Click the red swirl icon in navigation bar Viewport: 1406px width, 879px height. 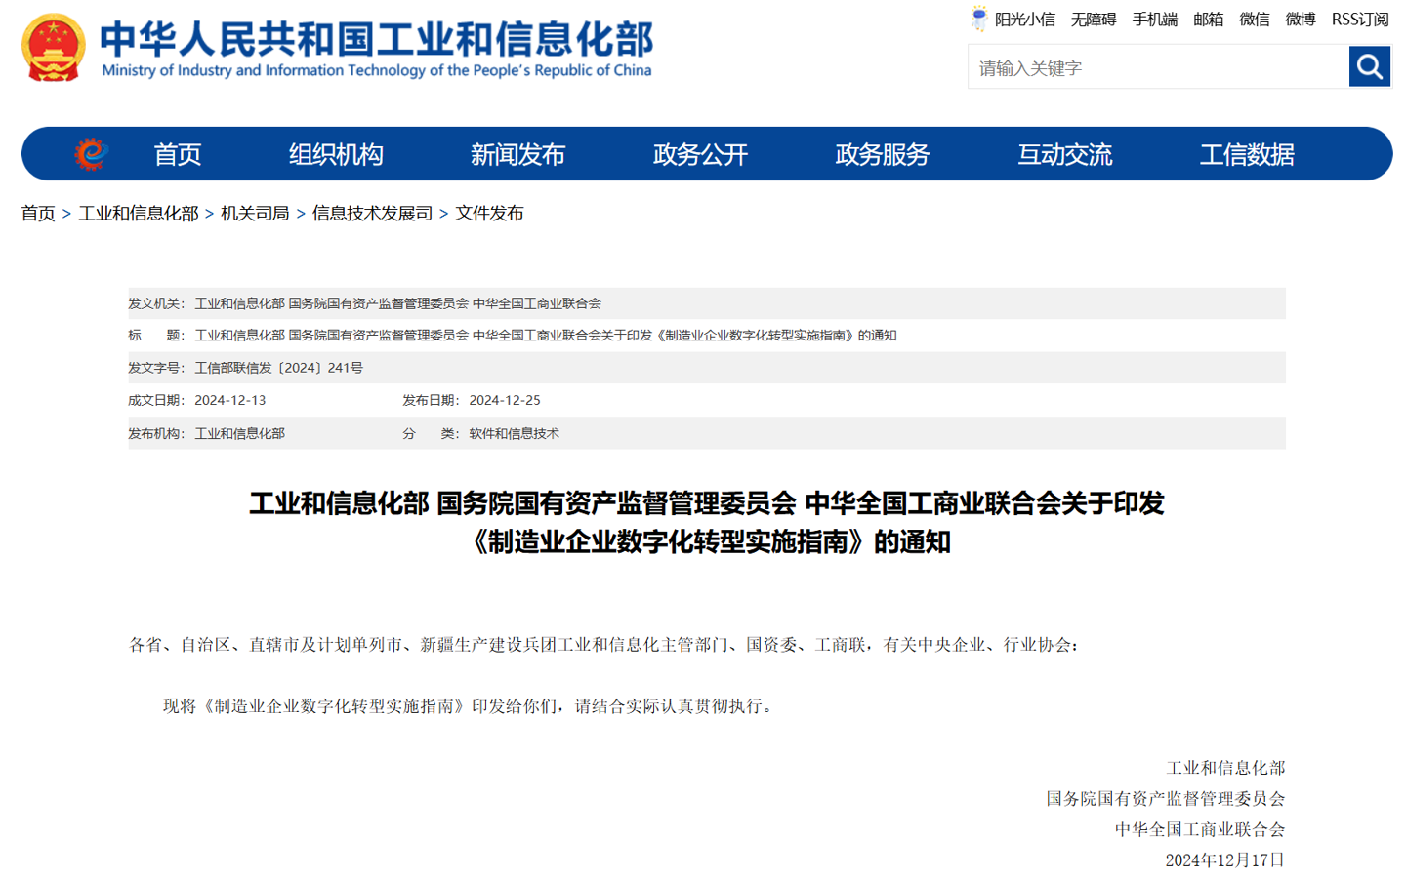[x=91, y=154]
